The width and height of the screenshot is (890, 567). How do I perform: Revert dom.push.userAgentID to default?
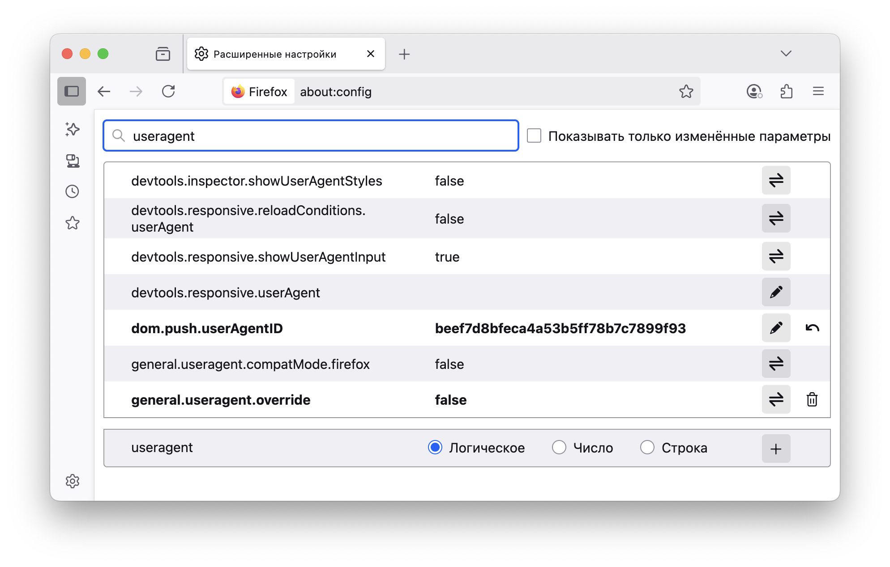[x=812, y=328]
